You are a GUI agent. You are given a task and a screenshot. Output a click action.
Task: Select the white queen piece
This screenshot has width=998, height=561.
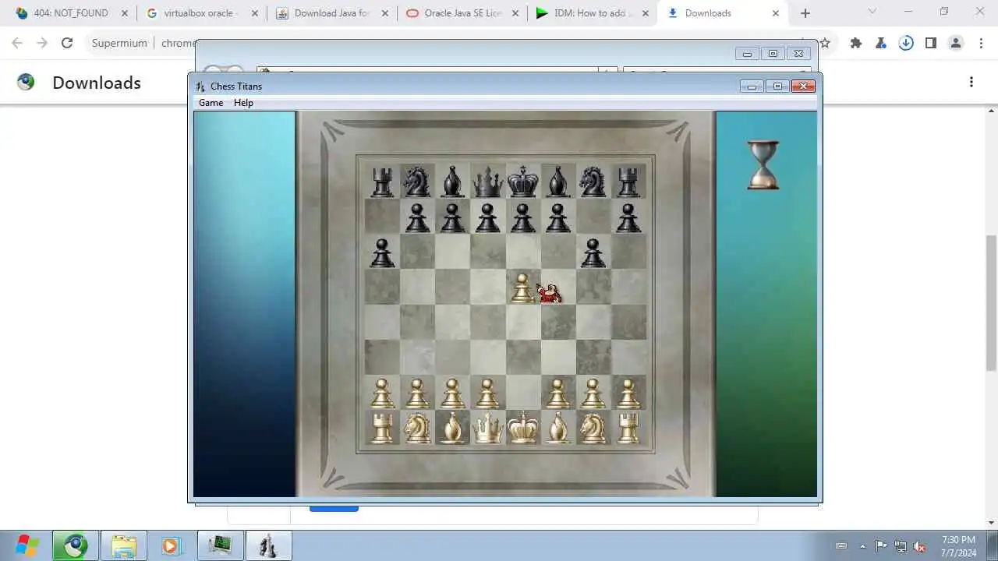[x=488, y=428]
